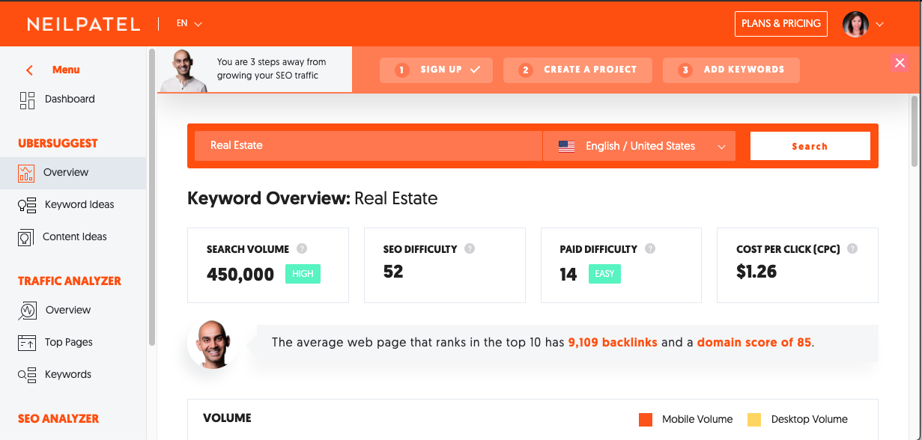Open the account menu chevron beside avatar
The height and width of the screenshot is (440, 922).
(879, 25)
